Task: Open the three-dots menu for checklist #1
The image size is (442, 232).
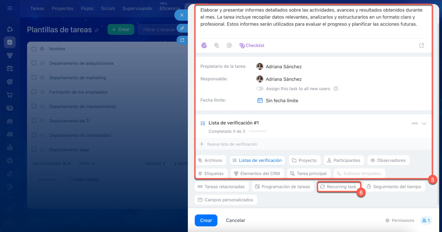Action: click(x=414, y=124)
